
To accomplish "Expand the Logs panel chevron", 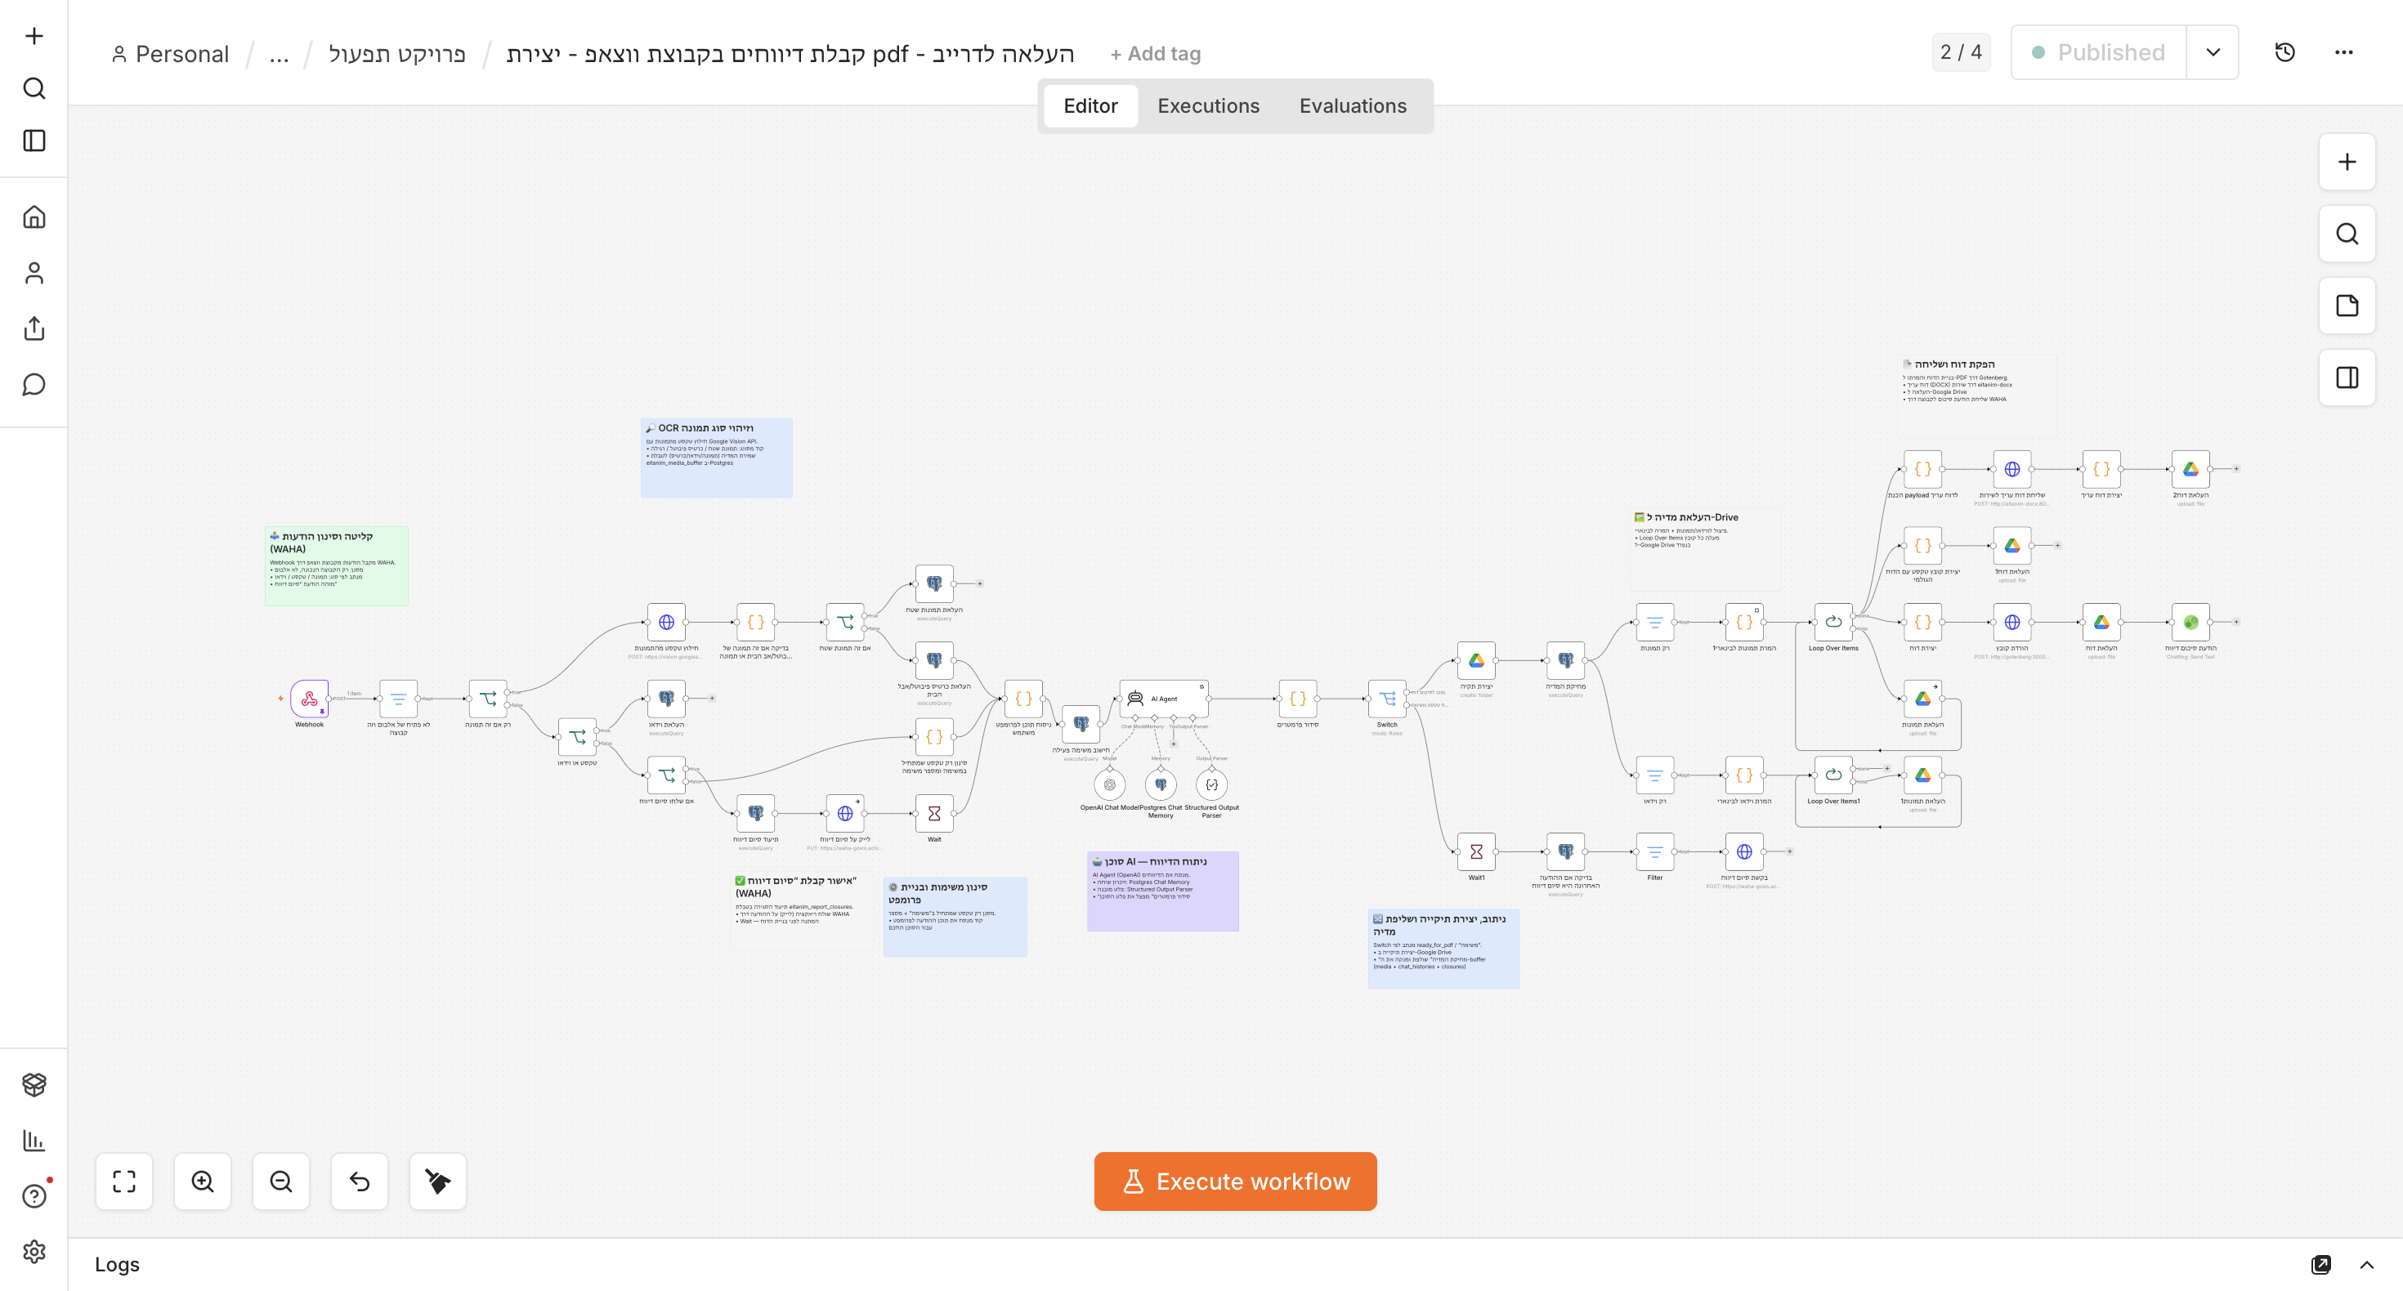I will (2366, 1265).
